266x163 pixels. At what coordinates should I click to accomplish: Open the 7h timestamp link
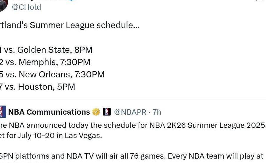[157, 112]
